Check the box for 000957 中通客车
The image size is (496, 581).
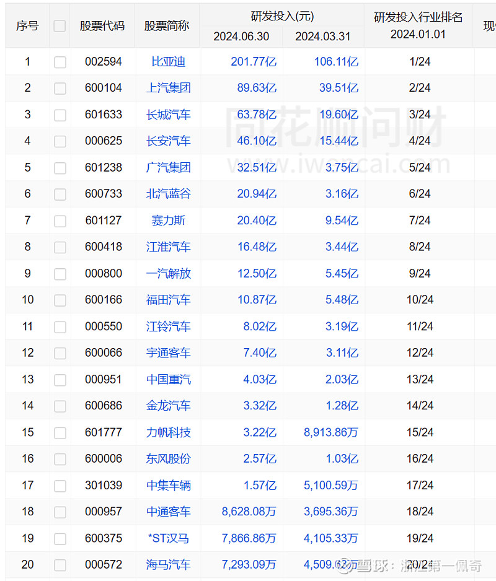[x=60, y=512]
